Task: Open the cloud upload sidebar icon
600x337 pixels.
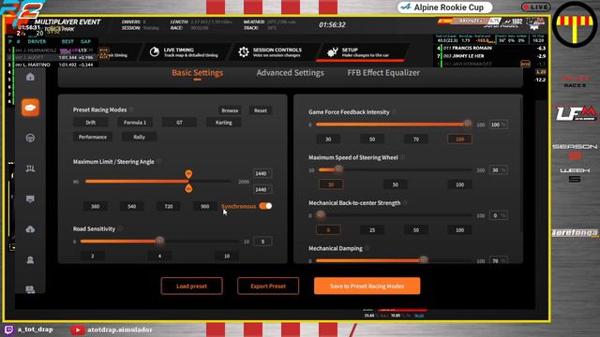Action: [x=30, y=229]
